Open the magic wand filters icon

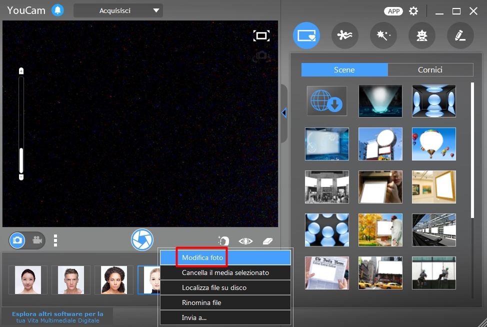pyautogui.click(x=383, y=35)
